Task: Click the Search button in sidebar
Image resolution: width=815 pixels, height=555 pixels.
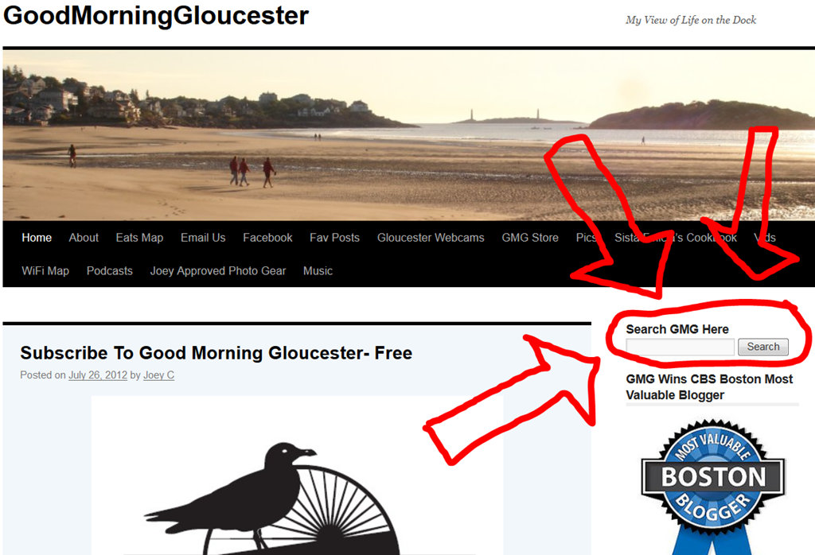Action: coord(763,347)
